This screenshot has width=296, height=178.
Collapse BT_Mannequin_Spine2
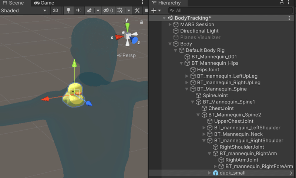pos(198,115)
